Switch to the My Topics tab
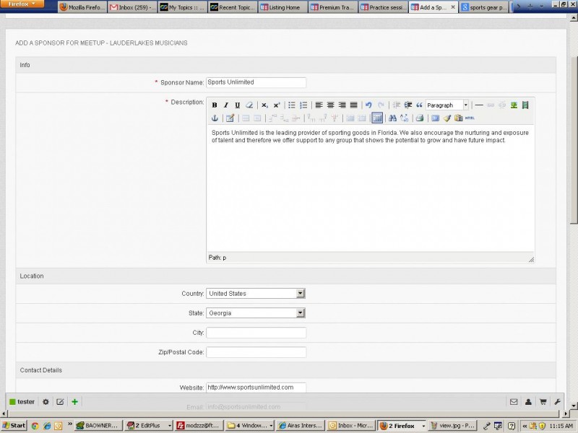 tap(183, 7)
